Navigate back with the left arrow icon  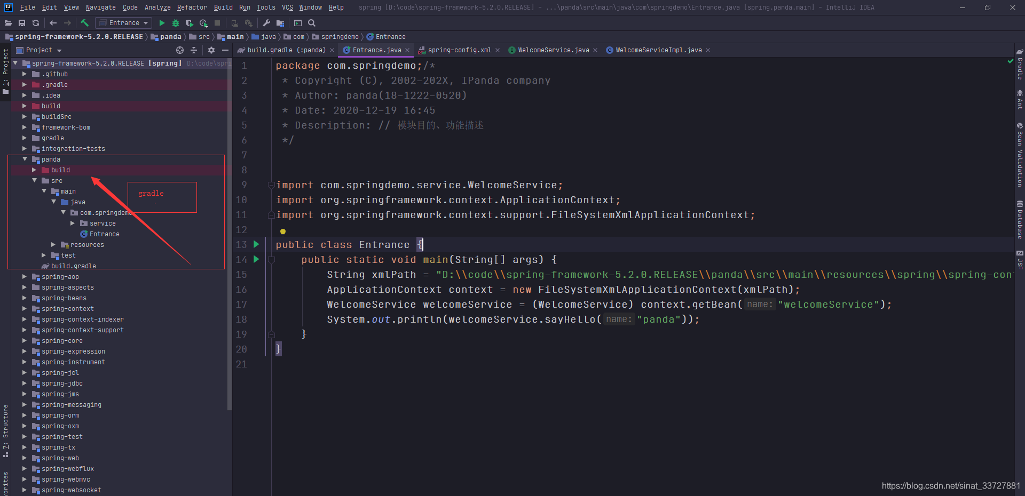[x=53, y=23]
